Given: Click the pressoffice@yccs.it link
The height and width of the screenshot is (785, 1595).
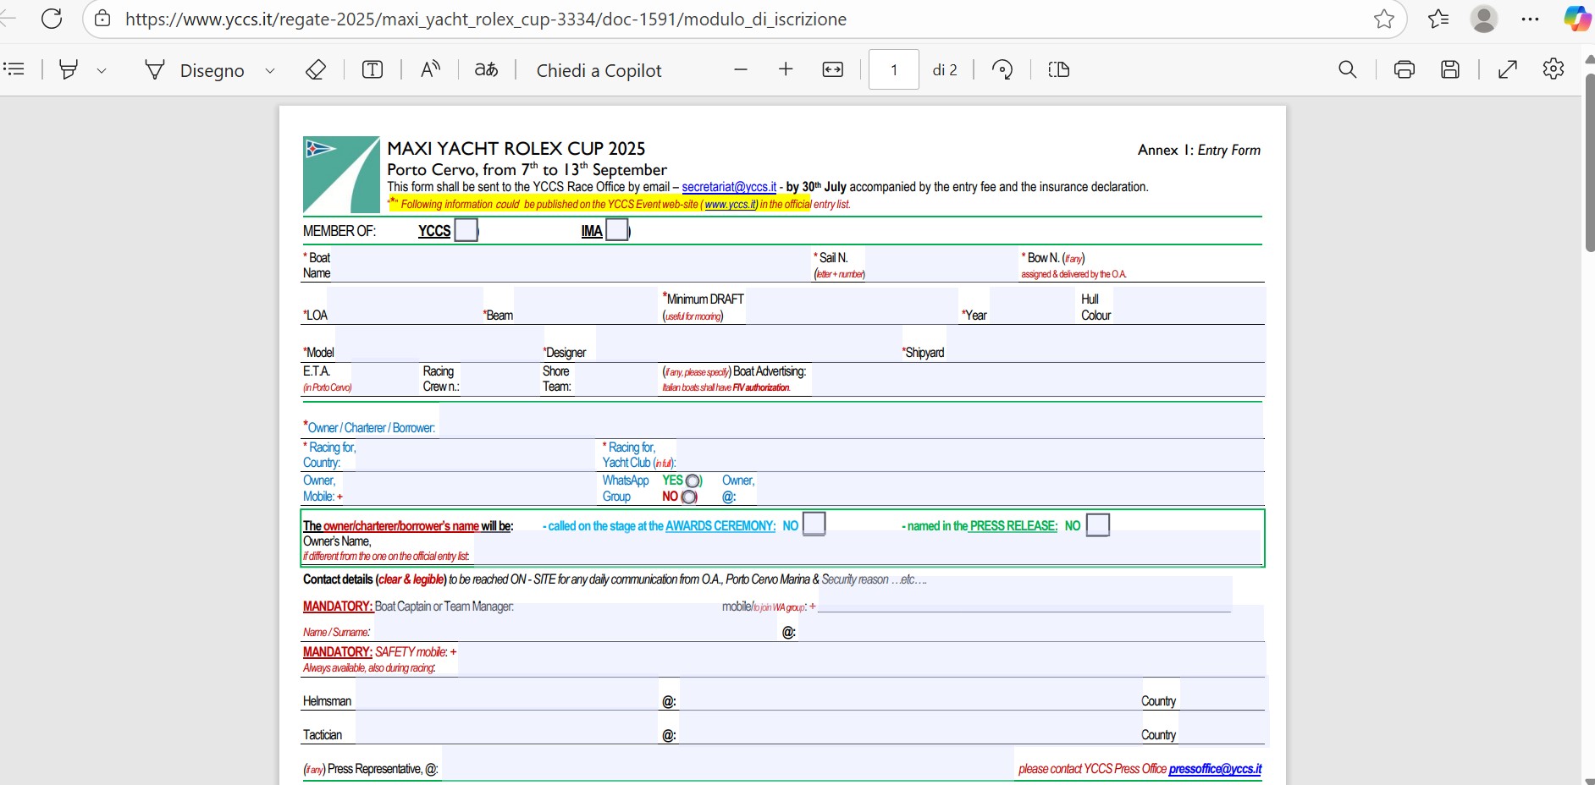Looking at the screenshot, I should click(x=1215, y=769).
